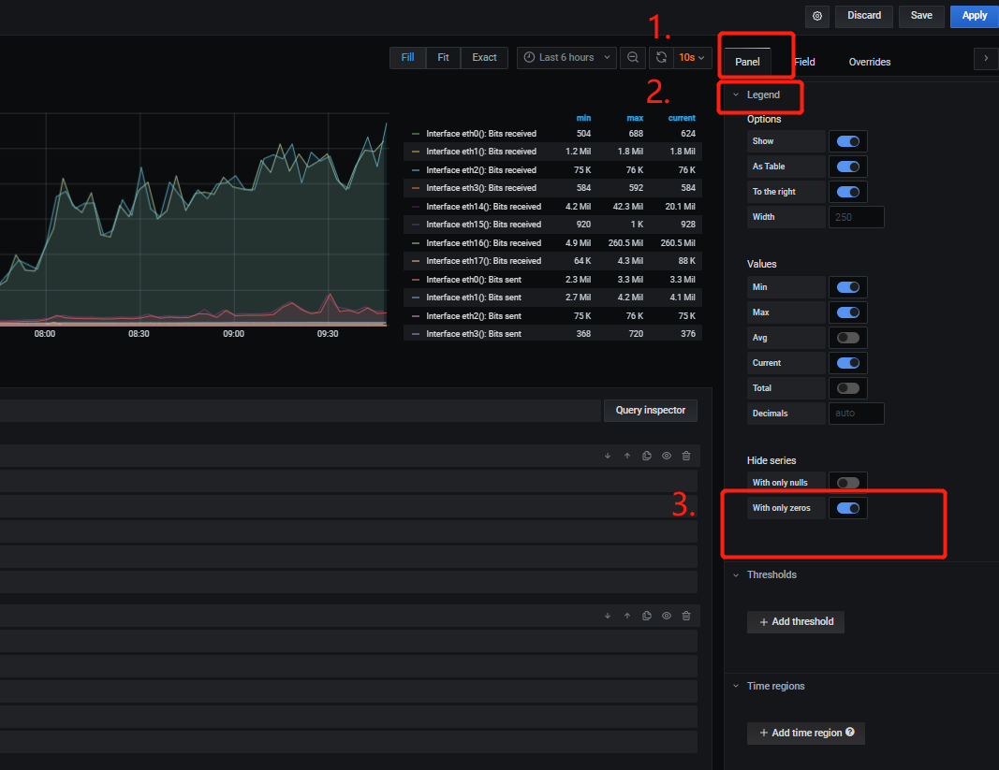Select the Field tab
This screenshot has height=770, width=999.
803,62
